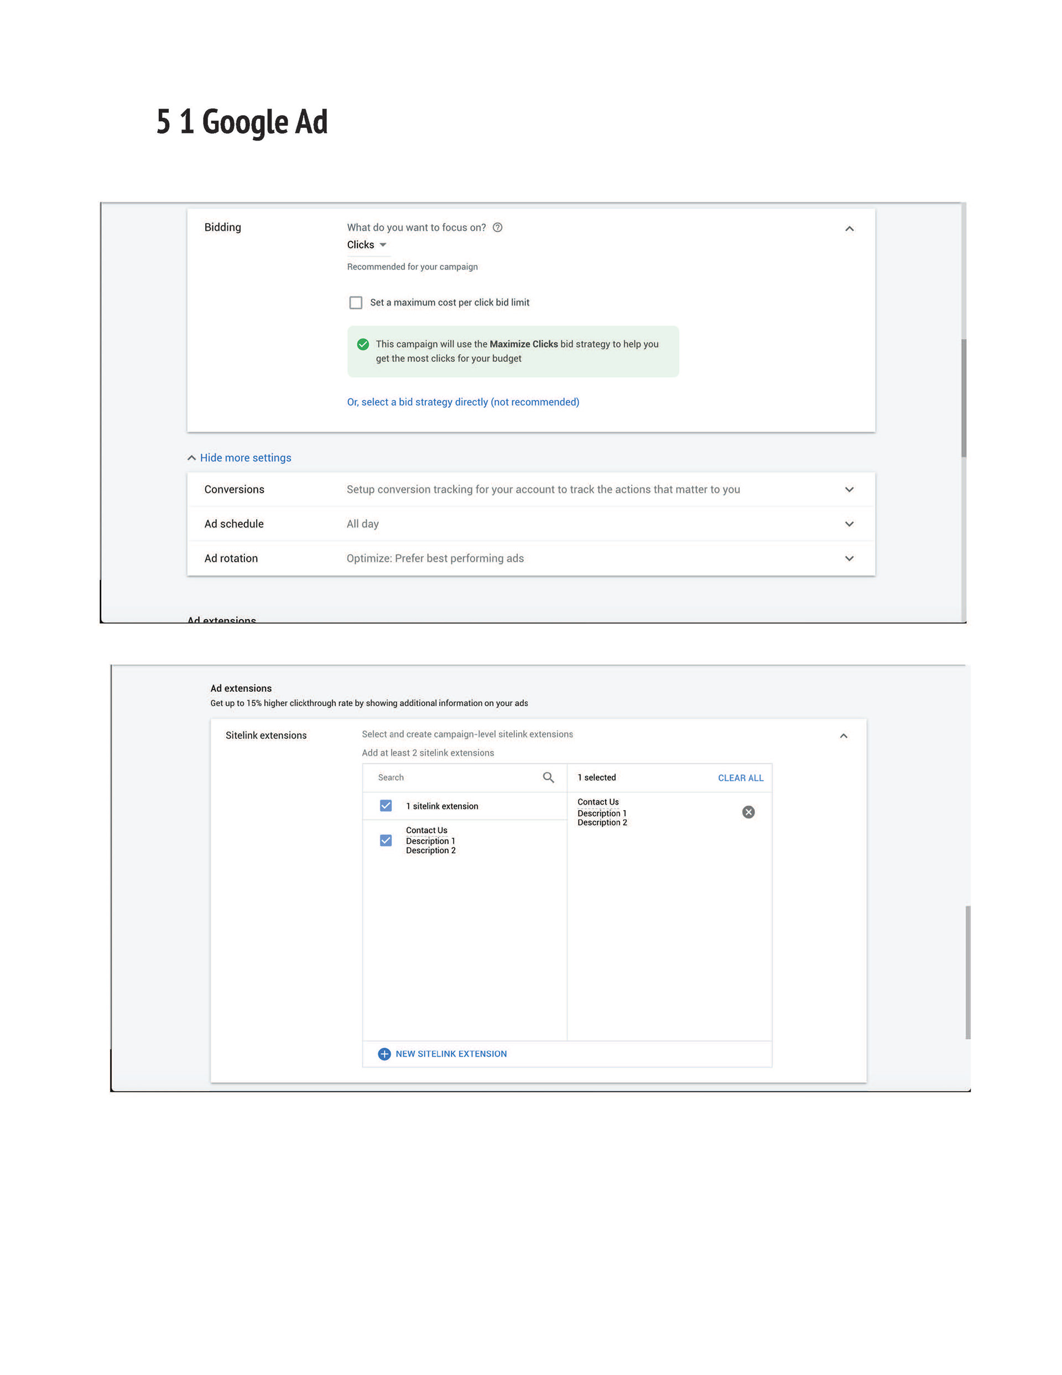Remove selected Contact Us sitelink with X icon
1062x1375 pixels.
click(x=748, y=812)
